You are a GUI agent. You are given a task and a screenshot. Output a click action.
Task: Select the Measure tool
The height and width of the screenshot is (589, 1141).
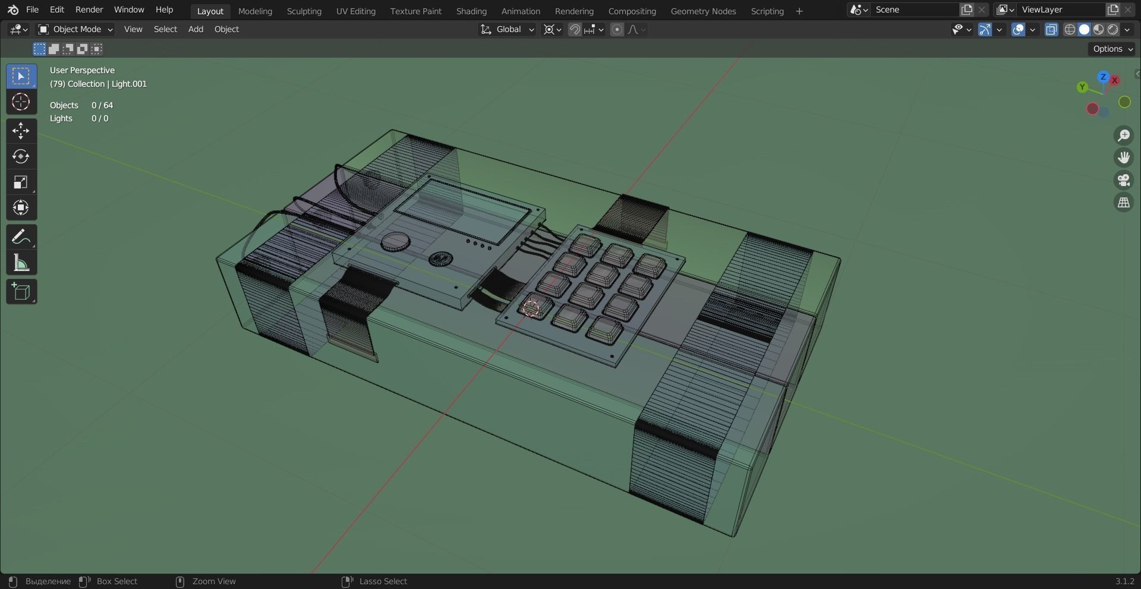(21, 262)
